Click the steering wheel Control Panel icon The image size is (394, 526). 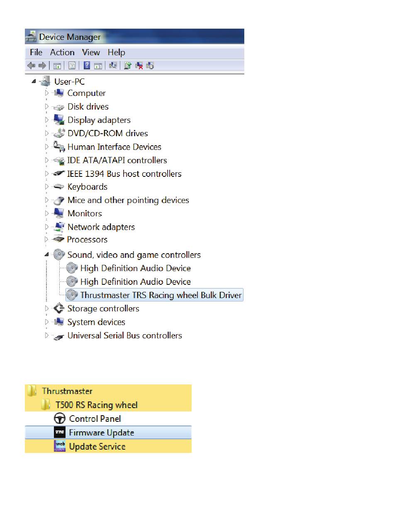pyautogui.click(x=60, y=418)
